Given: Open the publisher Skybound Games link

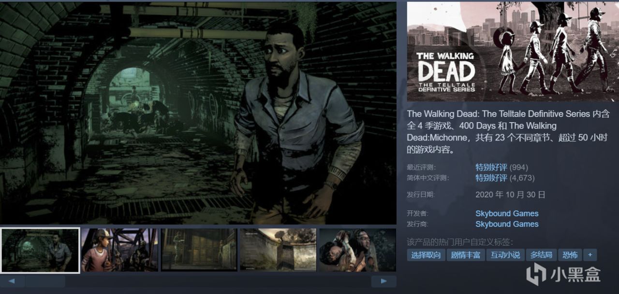Looking at the screenshot, I should tap(507, 224).
